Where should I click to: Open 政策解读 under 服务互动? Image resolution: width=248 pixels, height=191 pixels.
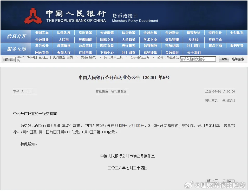(x=64, y=46)
